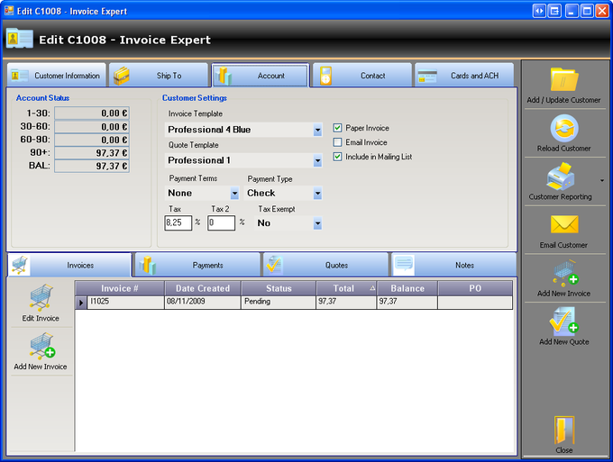Open the Notes tab
This screenshot has height=462, width=613.
pyautogui.click(x=453, y=265)
